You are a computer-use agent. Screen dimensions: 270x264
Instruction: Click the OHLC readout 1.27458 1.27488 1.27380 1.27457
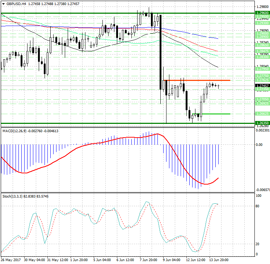[x=54, y=4]
